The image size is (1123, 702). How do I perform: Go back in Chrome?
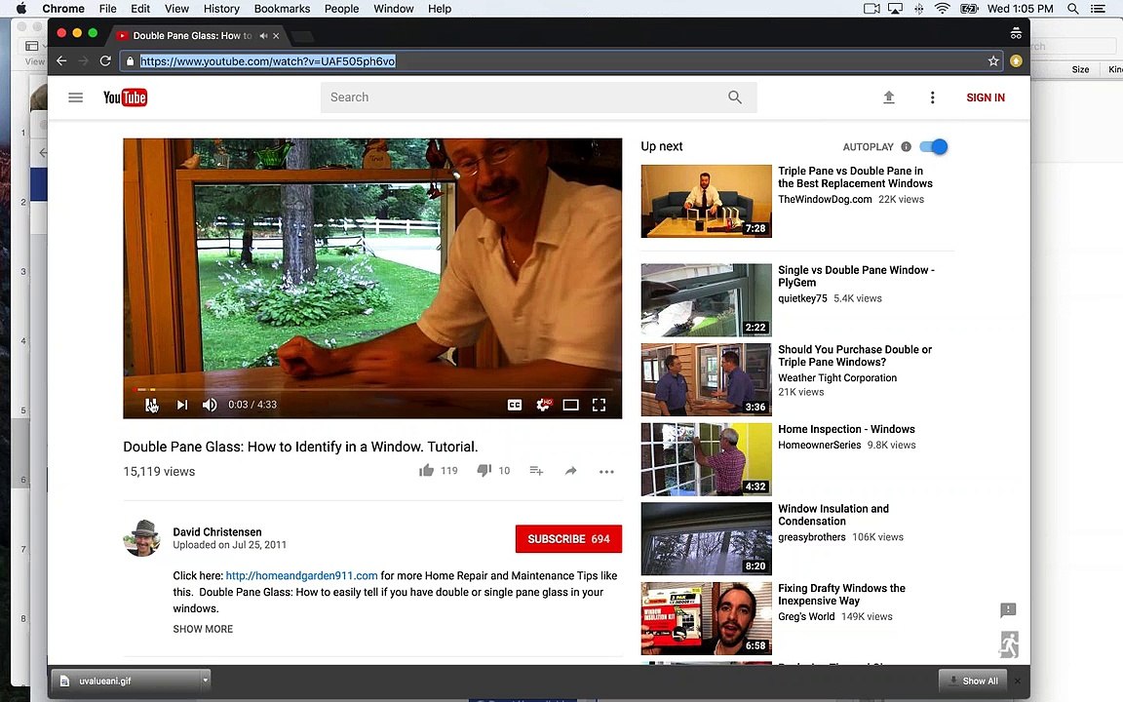point(61,60)
